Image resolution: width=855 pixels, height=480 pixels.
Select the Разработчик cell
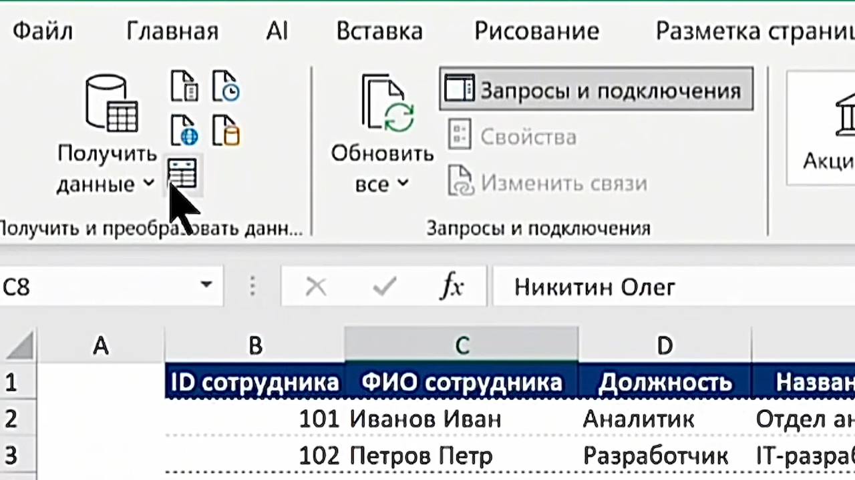coord(665,456)
